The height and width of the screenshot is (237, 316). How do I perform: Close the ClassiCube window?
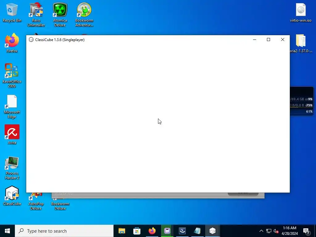pos(283,40)
